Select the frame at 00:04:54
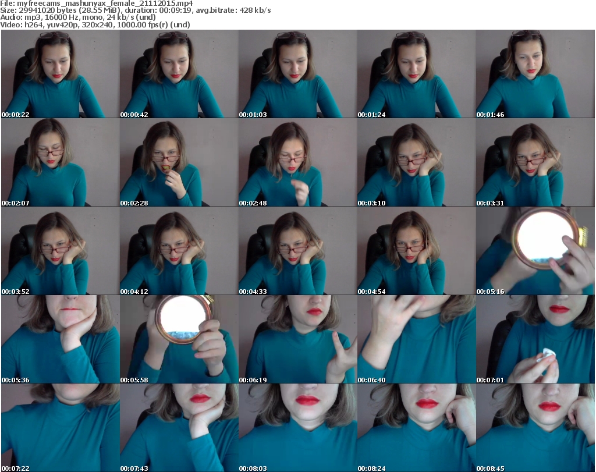Image resolution: width=596 pixels, height=472 pixels. (x=416, y=251)
